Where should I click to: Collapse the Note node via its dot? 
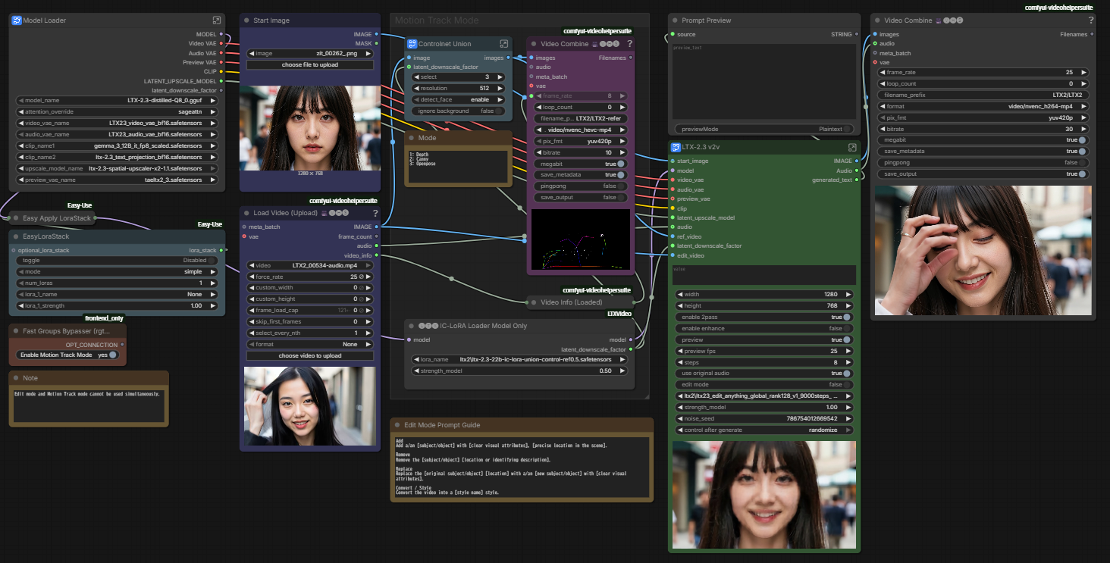pos(15,378)
